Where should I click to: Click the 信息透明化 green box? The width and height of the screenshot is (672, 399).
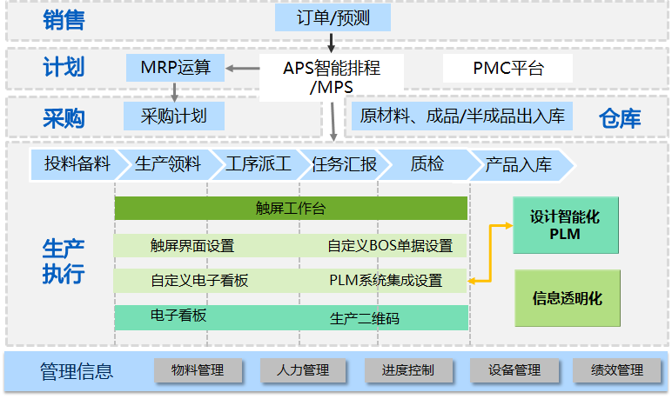[x=567, y=298]
